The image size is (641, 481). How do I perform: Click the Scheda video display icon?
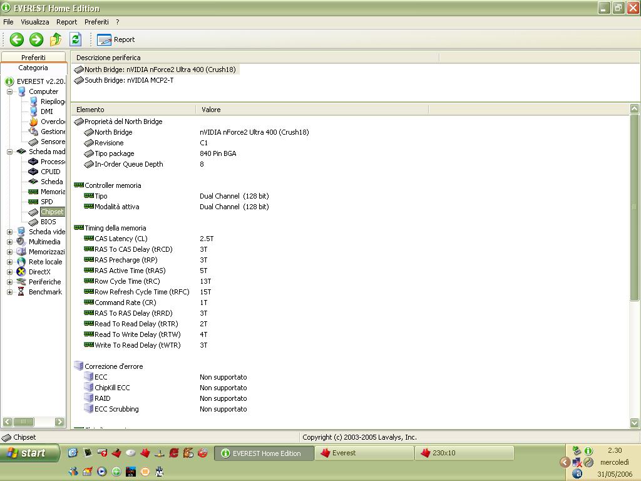pos(21,232)
